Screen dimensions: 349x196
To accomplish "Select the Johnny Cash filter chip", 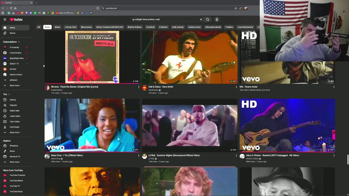I will (71, 27).
